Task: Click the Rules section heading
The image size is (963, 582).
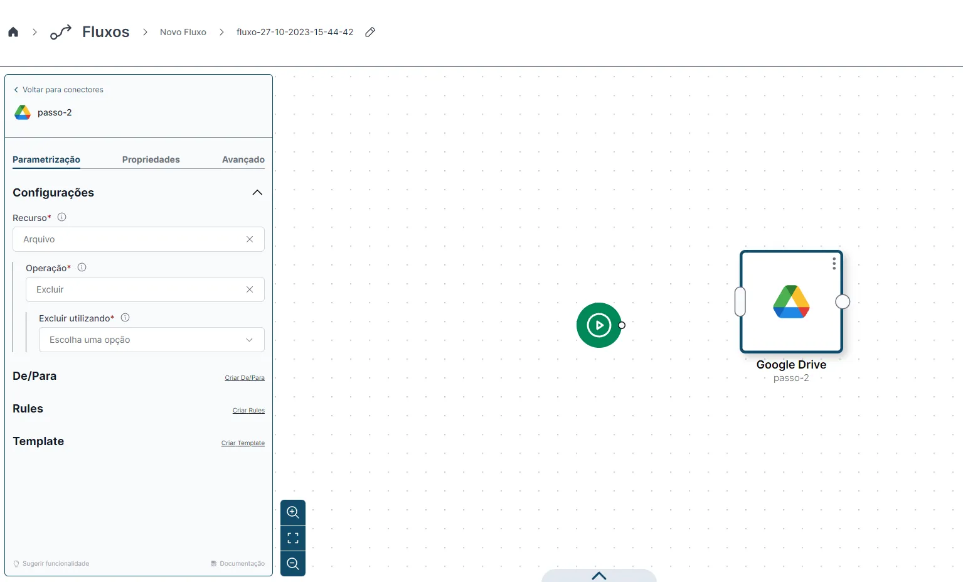Action: coord(28,409)
